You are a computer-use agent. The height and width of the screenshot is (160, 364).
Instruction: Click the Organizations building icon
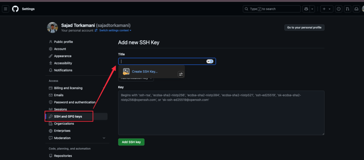[x=50, y=123]
